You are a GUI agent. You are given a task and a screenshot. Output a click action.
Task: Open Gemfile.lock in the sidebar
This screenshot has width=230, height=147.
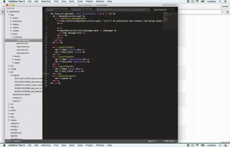pyautogui.click(x=16, y=133)
